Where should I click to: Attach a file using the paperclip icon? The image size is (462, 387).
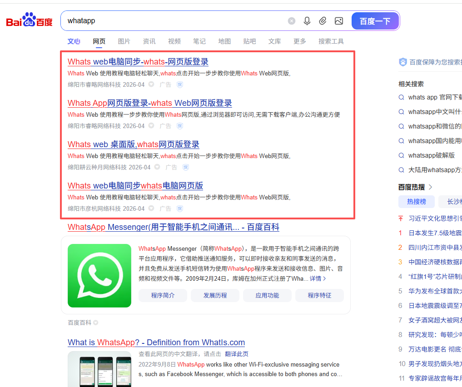(323, 21)
